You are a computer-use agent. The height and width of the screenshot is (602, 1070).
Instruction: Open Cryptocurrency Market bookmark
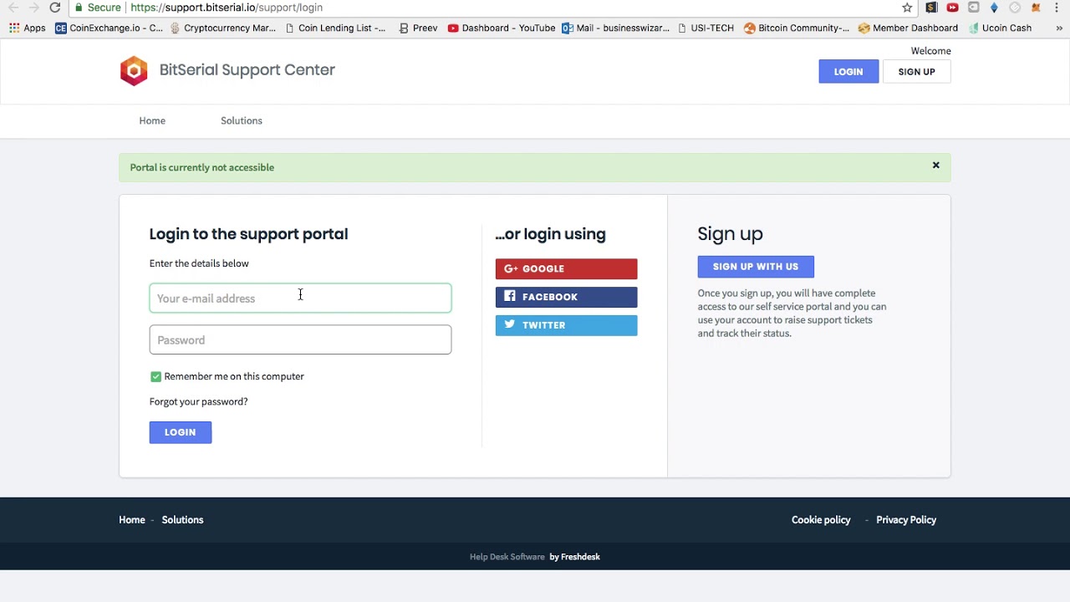pyautogui.click(x=222, y=28)
